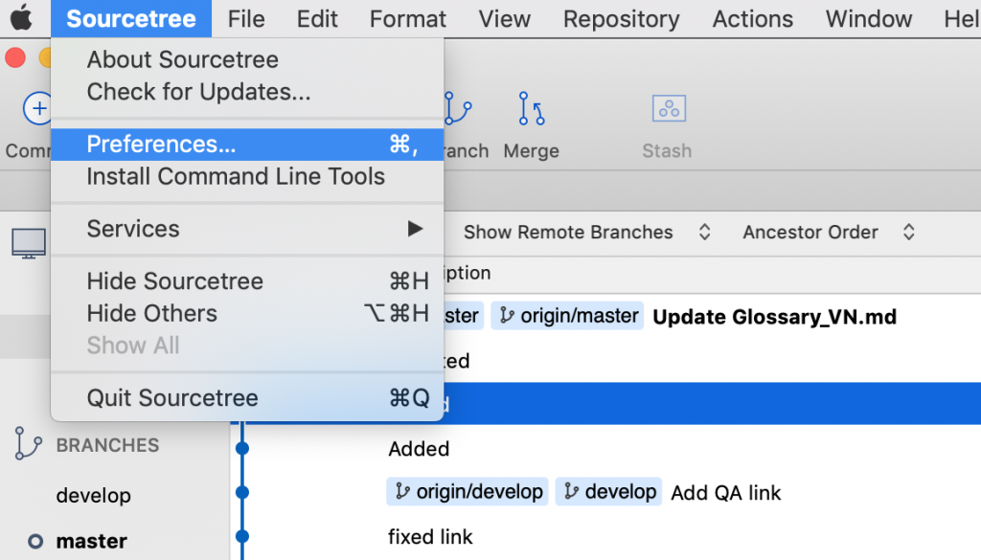Click the graph node of Add QA link commit
The image size is (981, 560).
point(242,492)
